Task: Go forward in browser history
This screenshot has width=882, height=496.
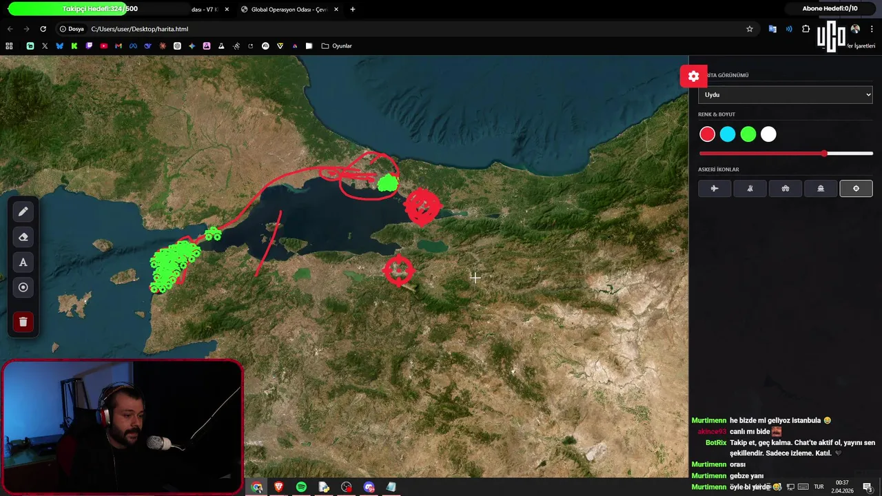Action: (26, 29)
